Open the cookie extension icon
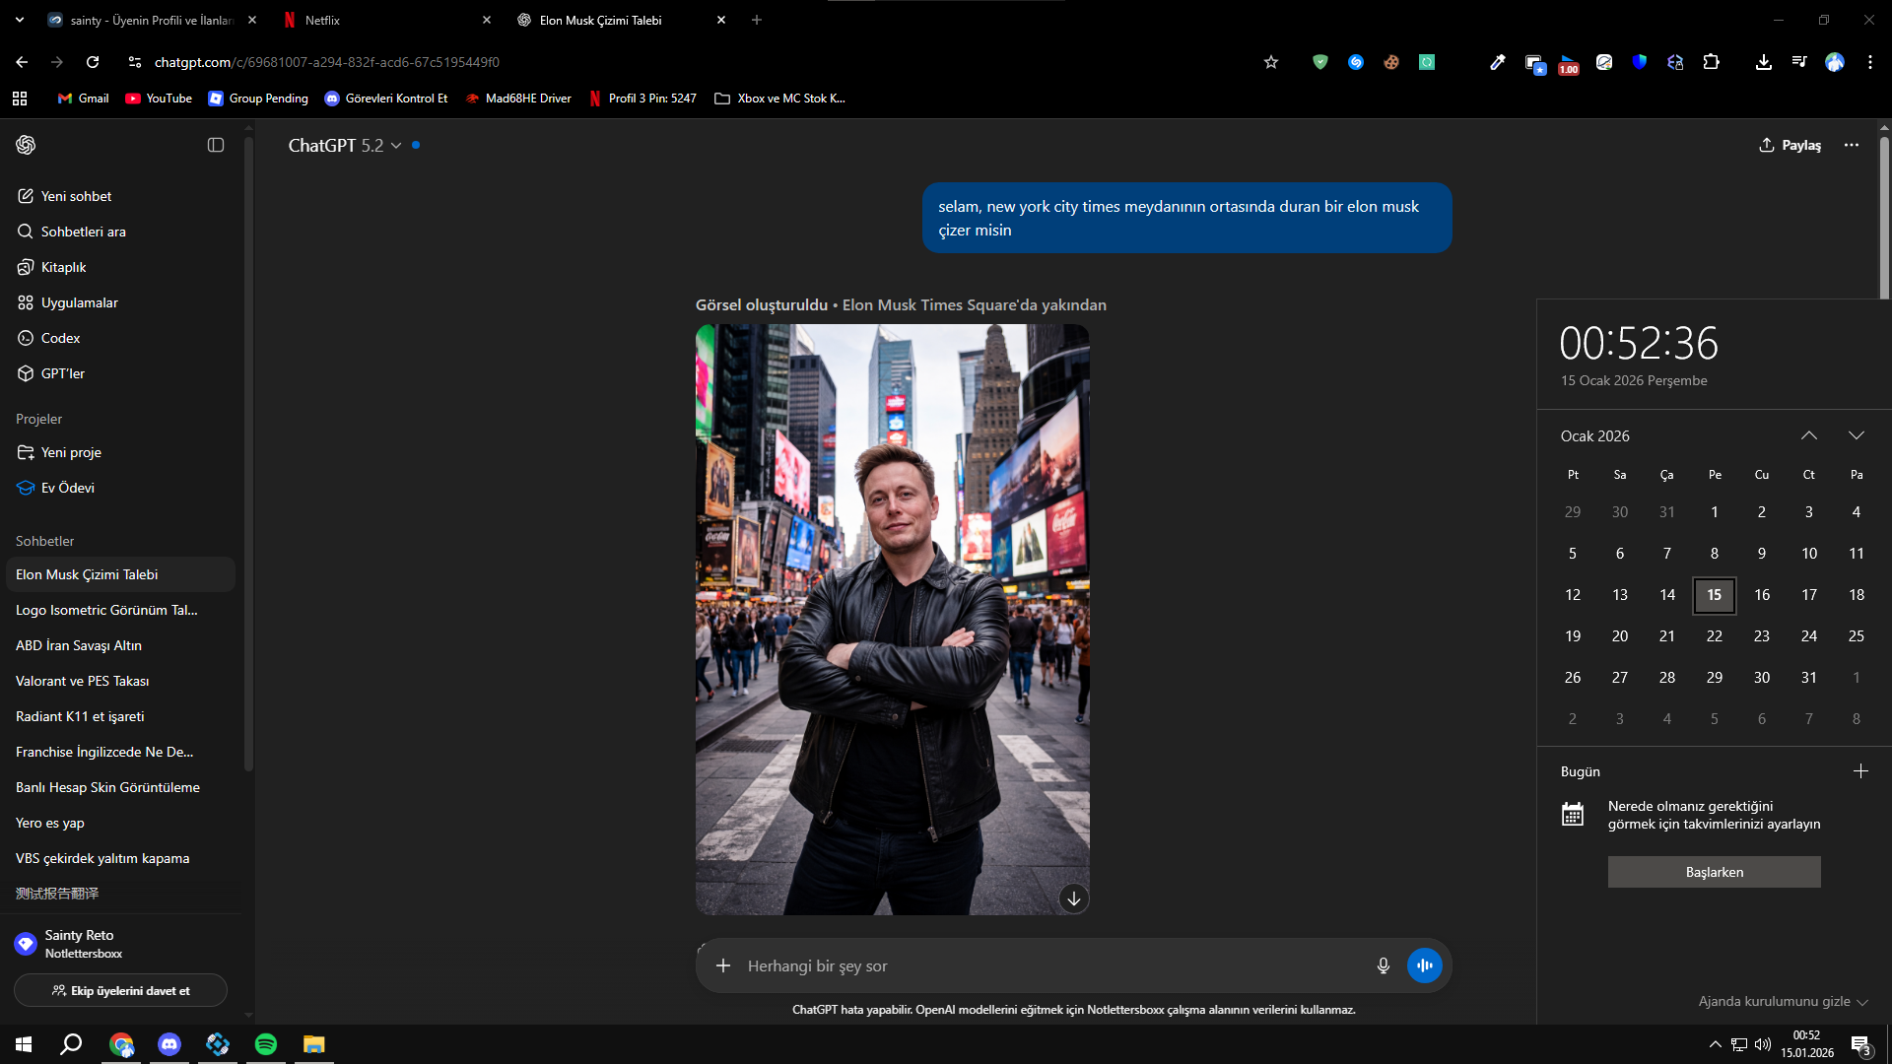Image resolution: width=1892 pixels, height=1064 pixels. point(1391,62)
